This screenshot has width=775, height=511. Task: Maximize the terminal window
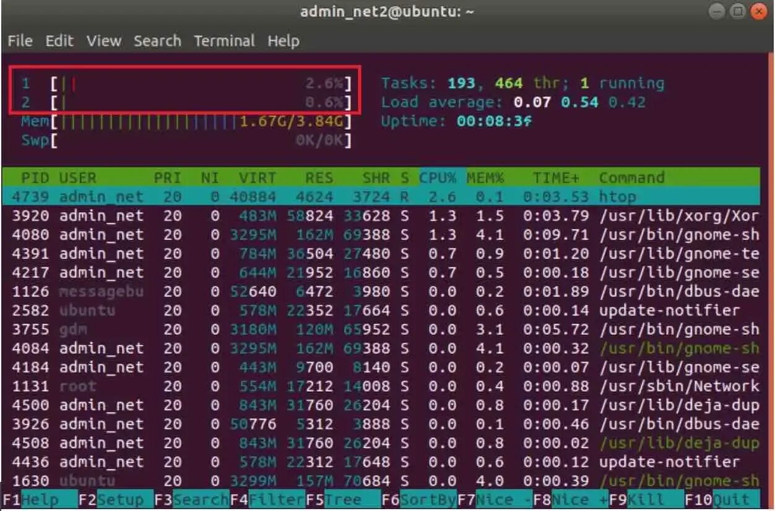point(738,12)
